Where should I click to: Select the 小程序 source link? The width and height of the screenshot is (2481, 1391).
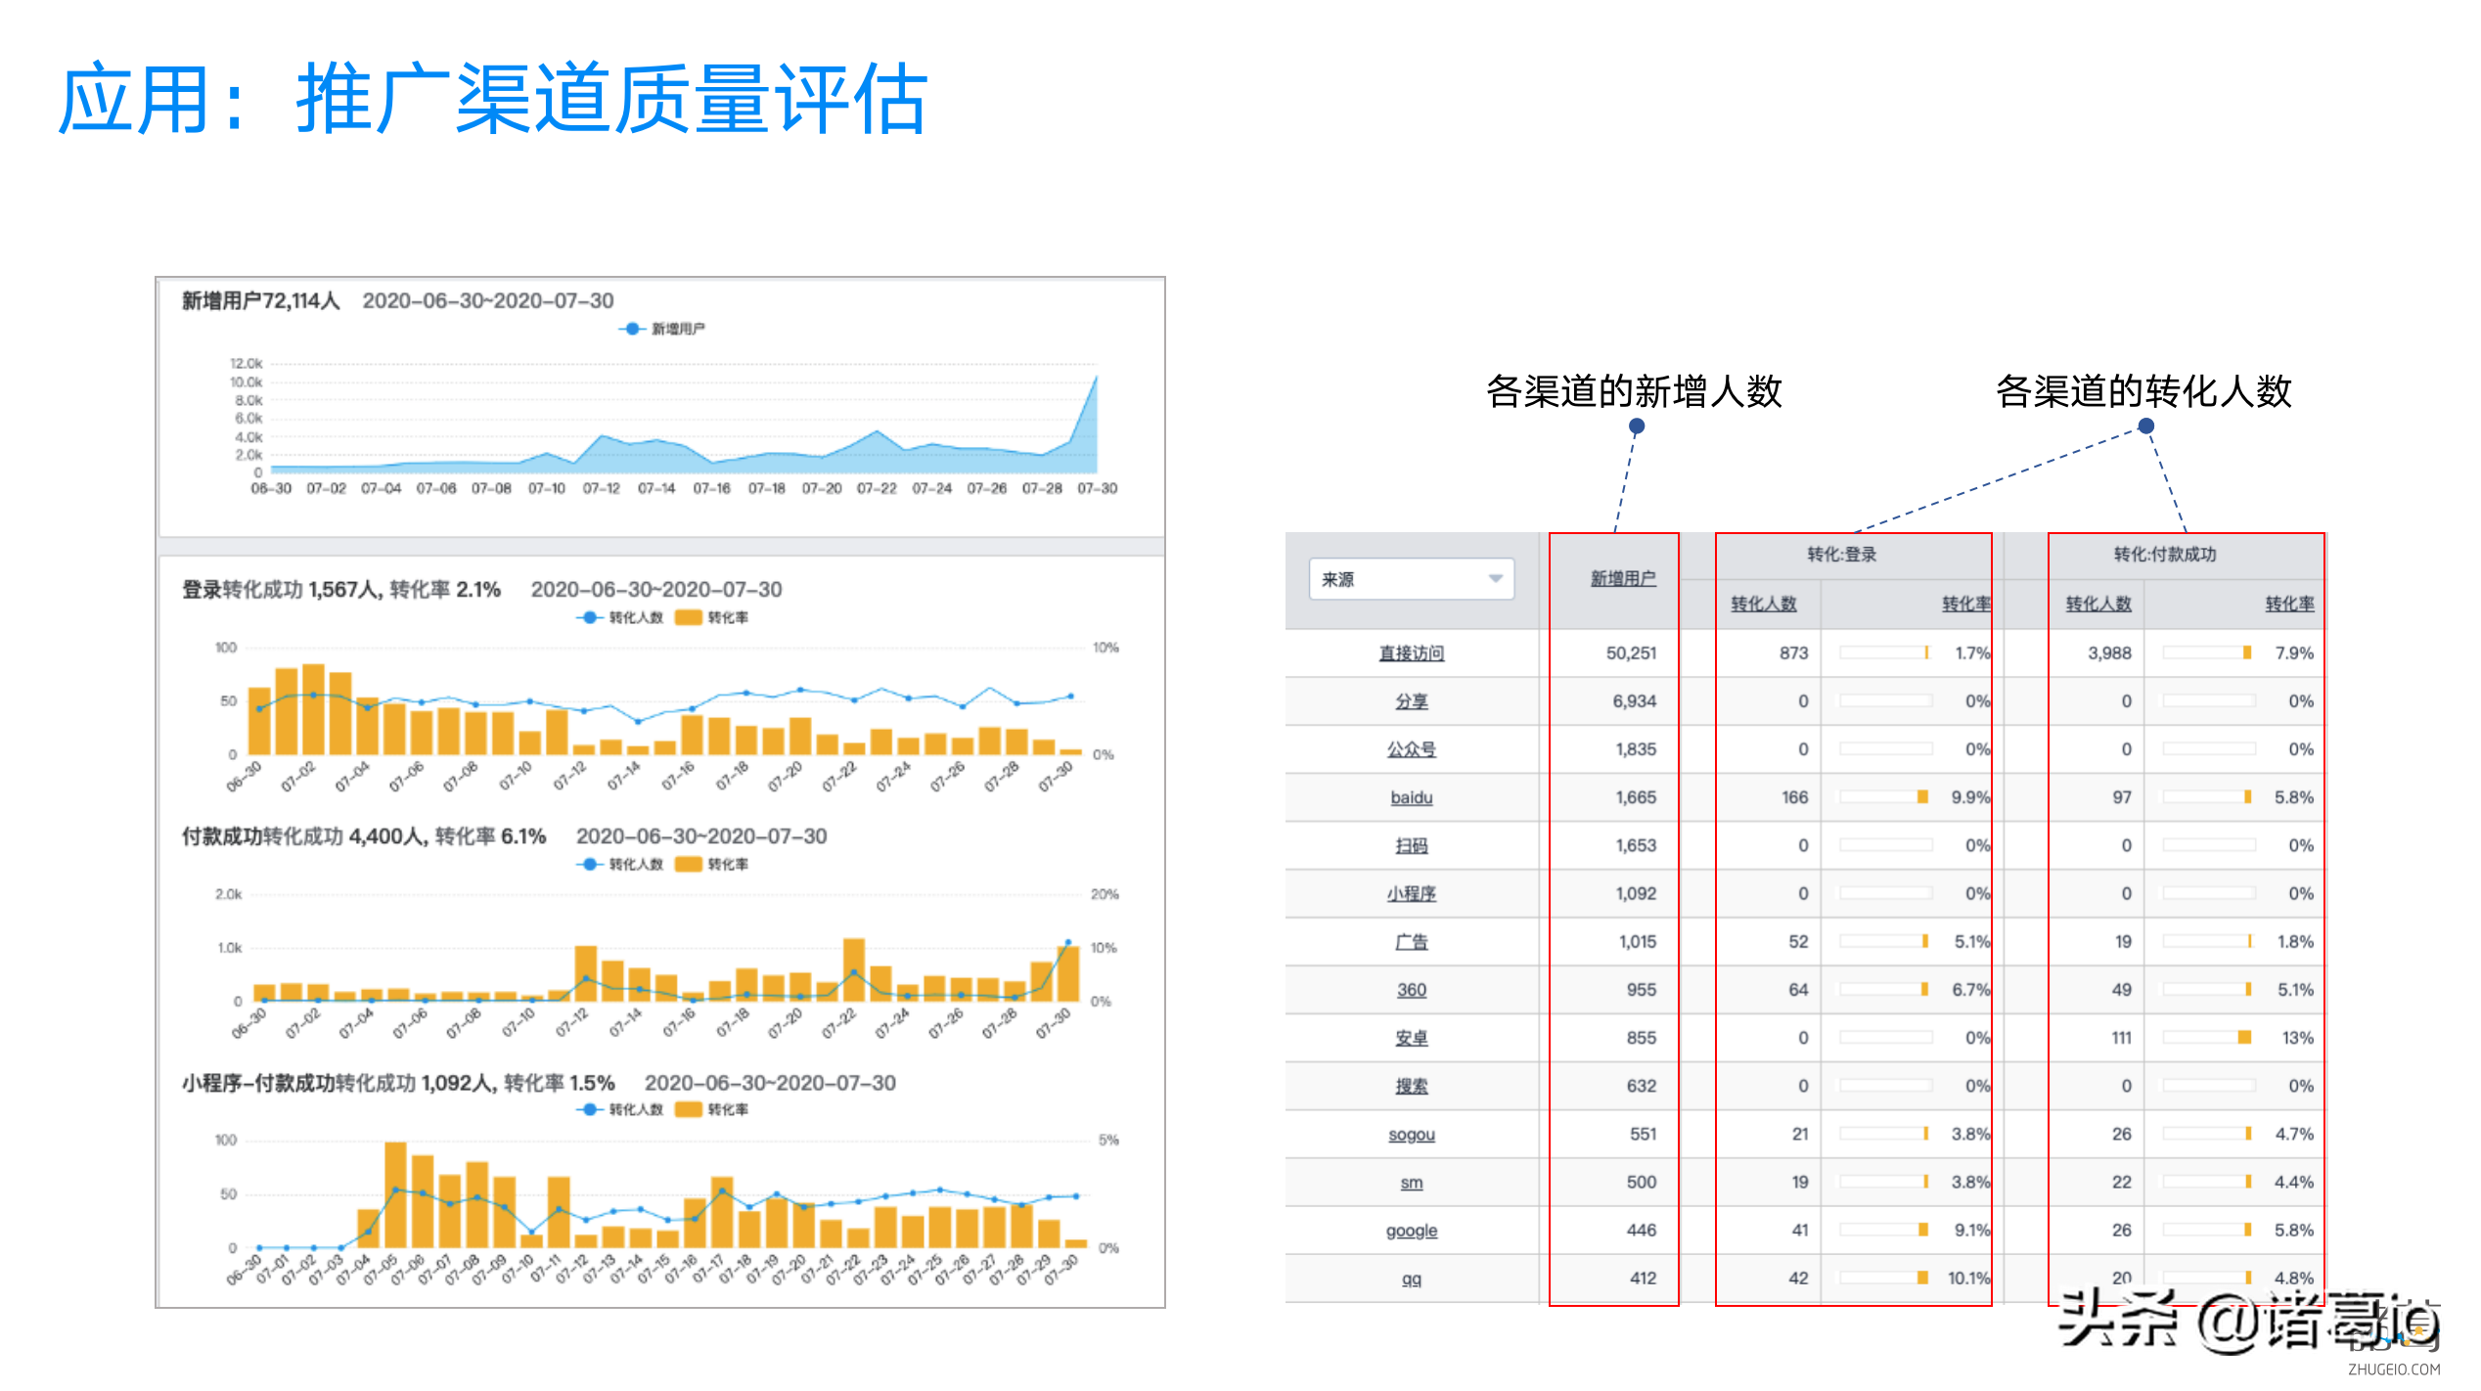(1411, 893)
